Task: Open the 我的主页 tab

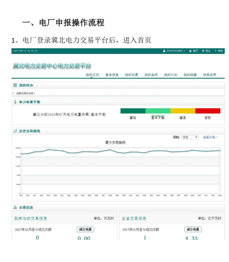Action: click(92, 75)
